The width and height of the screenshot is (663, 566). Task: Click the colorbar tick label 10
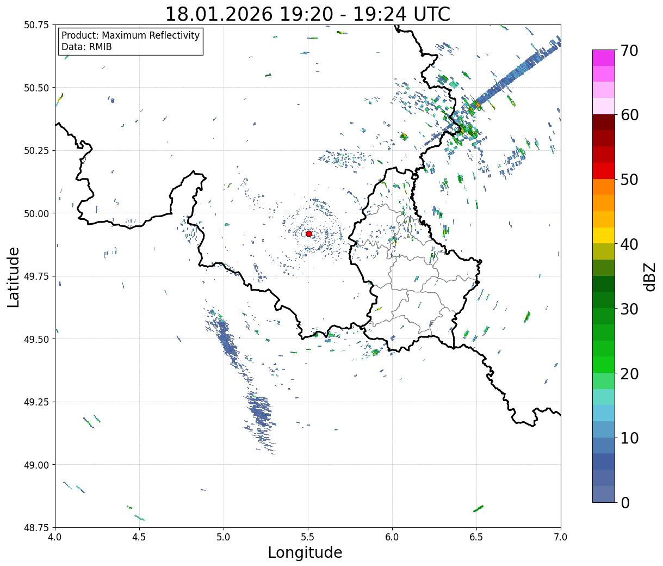[x=629, y=438]
